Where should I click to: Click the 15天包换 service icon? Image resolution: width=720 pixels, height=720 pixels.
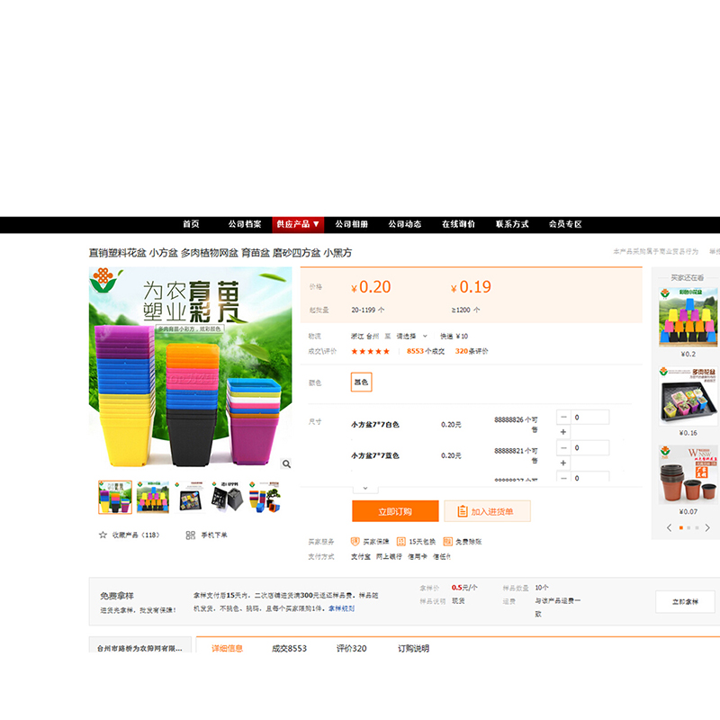click(400, 542)
